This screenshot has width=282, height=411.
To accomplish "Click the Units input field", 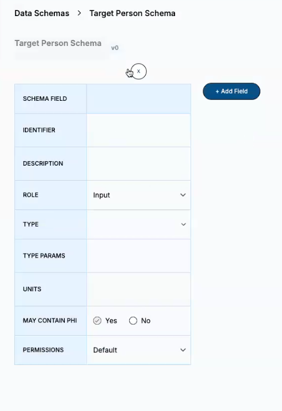I will click(139, 289).
